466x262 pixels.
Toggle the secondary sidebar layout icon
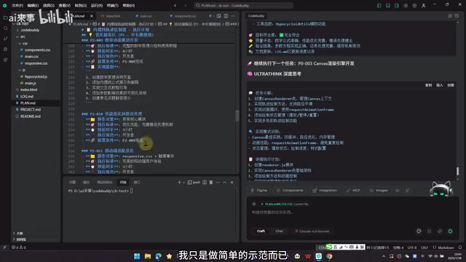tap(397, 5)
